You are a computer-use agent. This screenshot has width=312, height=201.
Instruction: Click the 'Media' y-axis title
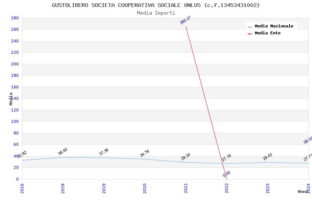point(11,99)
